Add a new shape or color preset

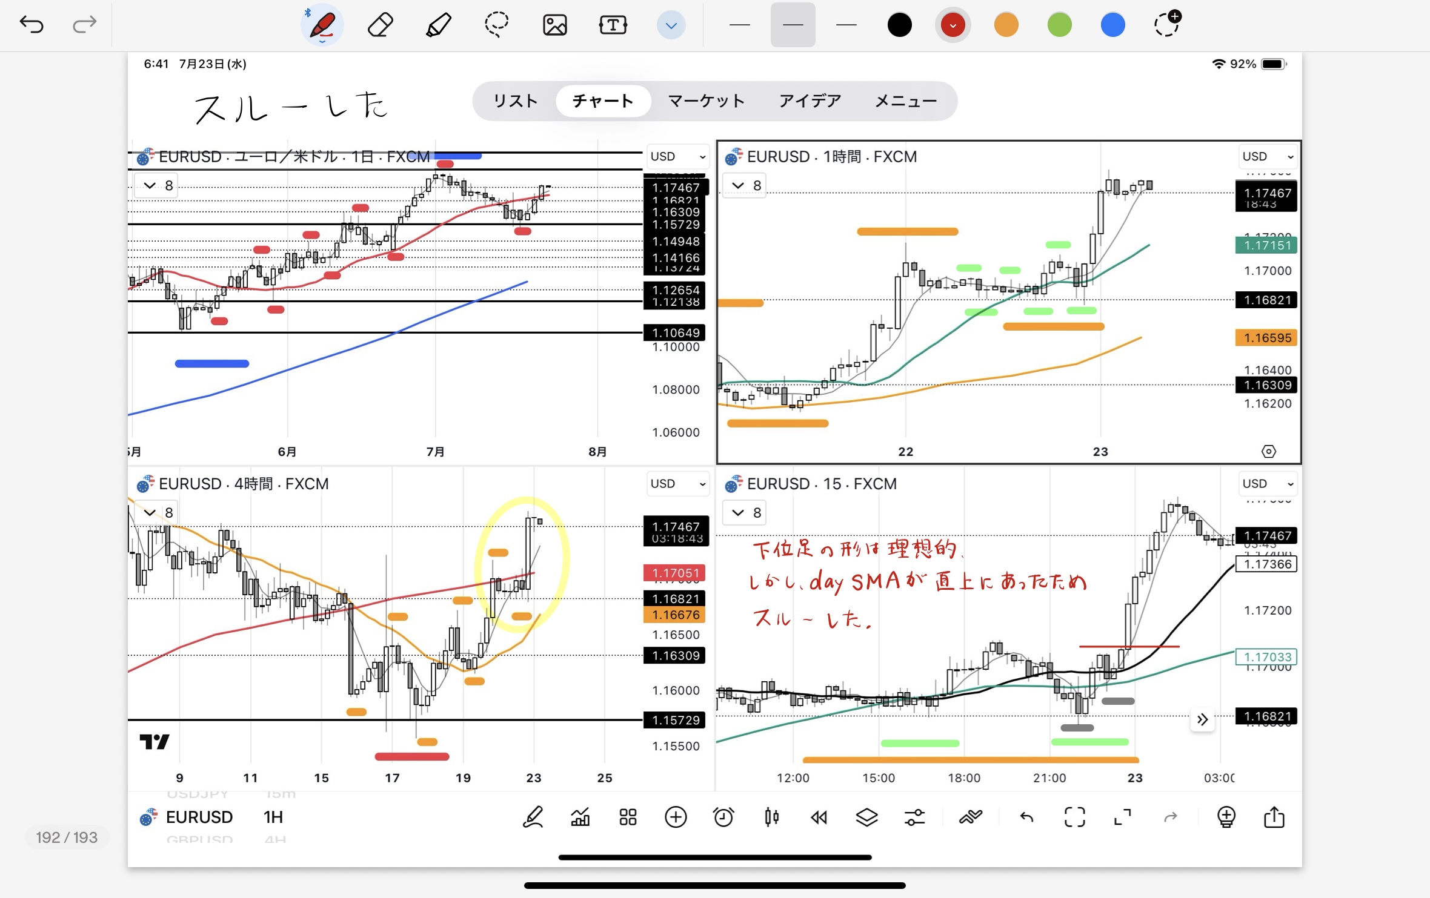point(1167,24)
